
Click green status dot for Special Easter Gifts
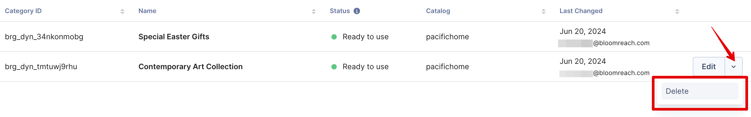click(x=334, y=37)
